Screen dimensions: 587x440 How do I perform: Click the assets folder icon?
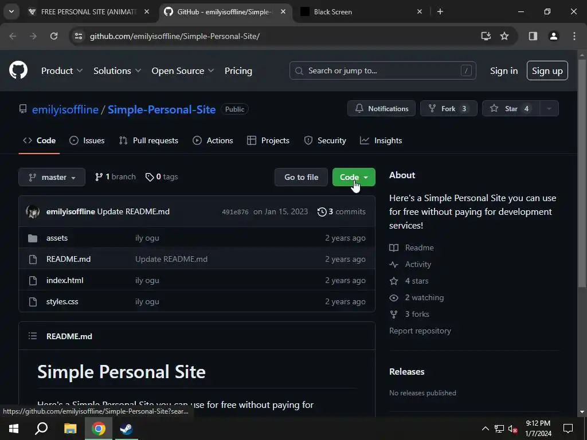tap(33, 238)
